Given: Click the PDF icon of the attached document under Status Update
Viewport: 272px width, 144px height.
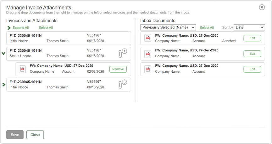Looking at the screenshot, I should coord(22,69).
